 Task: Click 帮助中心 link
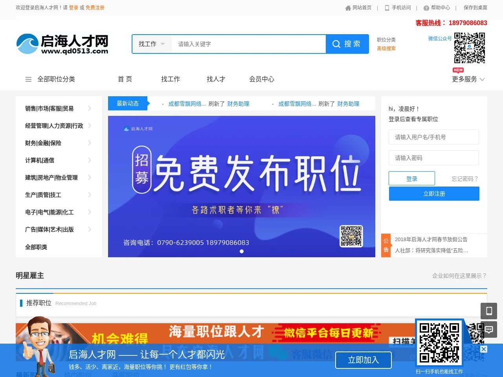coord(441,7)
